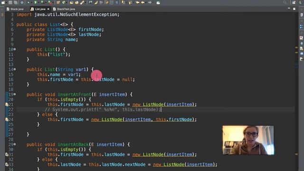Close the List.java tab
304x171 pixels.
[x=48, y=9]
